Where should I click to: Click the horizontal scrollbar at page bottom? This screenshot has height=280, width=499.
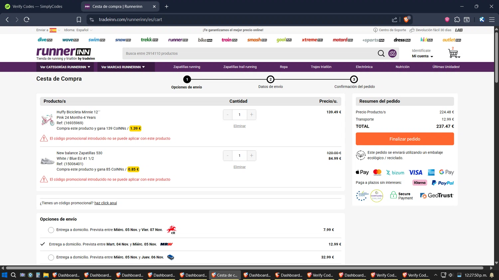(245, 268)
